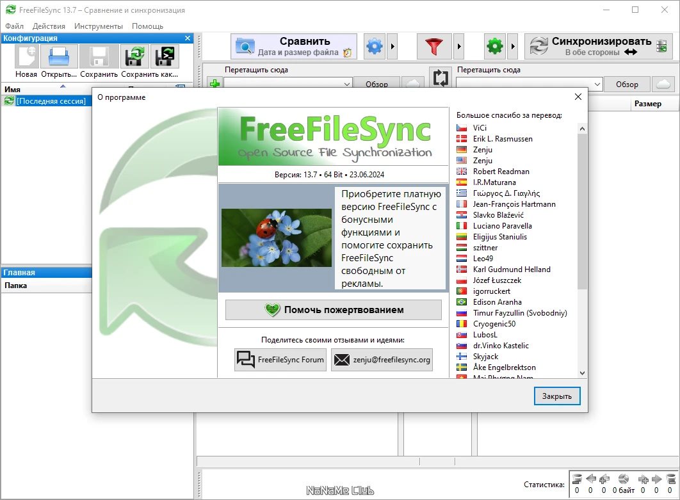Open the Инструменты menu
The height and width of the screenshot is (500, 680).
99,26
